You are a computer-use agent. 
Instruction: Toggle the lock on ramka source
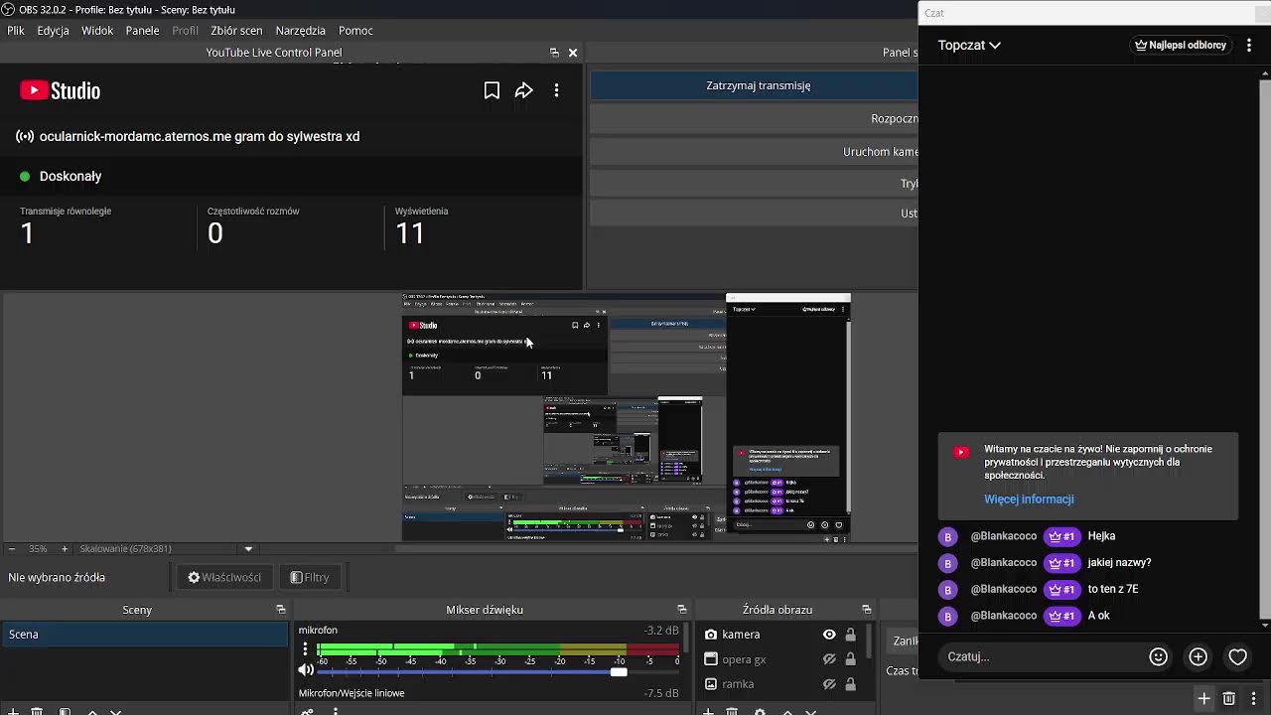pyautogui.click(x=850, y=684)
